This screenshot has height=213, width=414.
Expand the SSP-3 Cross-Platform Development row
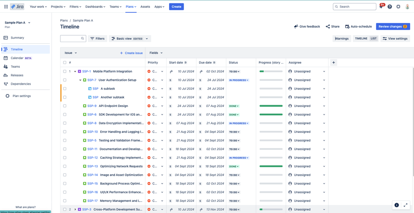point(75,210)
